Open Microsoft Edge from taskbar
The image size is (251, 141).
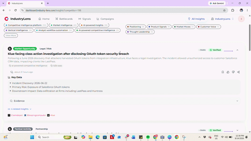coord(98,137)
